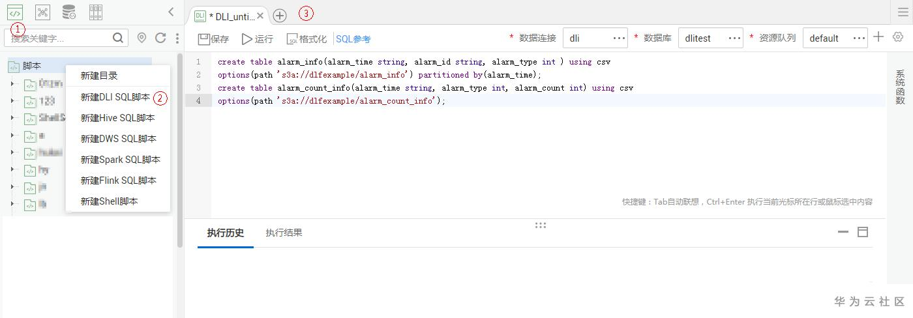Open the 数据连接 dropdown showing dli
913x318 pixels.
tap(595, 38)
